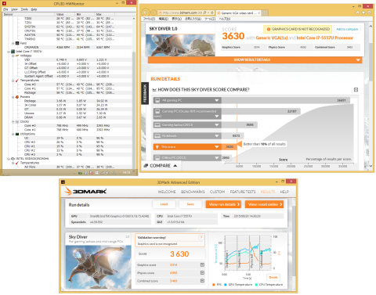Open the browser tools gear icon
This screenshot has width=376, height=295.
[369, 13]
